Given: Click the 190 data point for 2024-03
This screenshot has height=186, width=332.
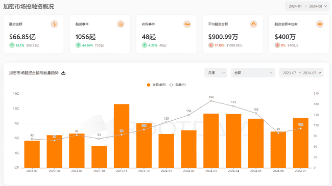Looking at the screenshot, I should tap(211, 101).
